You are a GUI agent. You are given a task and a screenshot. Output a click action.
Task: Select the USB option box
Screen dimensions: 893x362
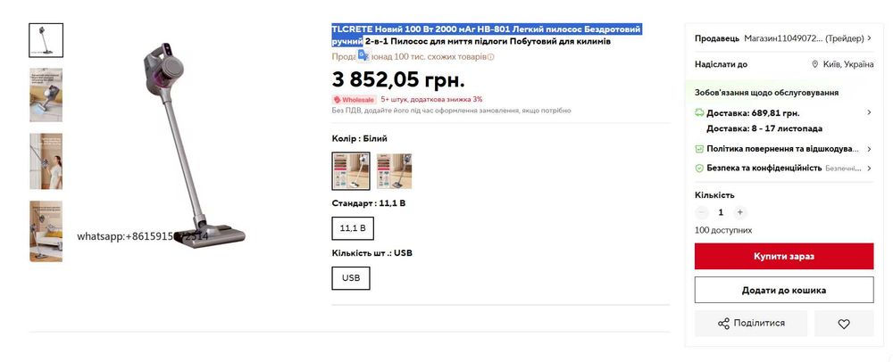pyautogui.click(x=351, y=278)
